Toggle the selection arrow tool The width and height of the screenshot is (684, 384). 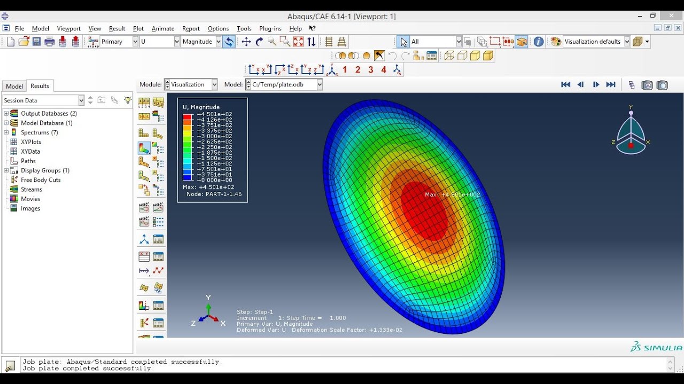pyautogui.click(x=404, y=42)
